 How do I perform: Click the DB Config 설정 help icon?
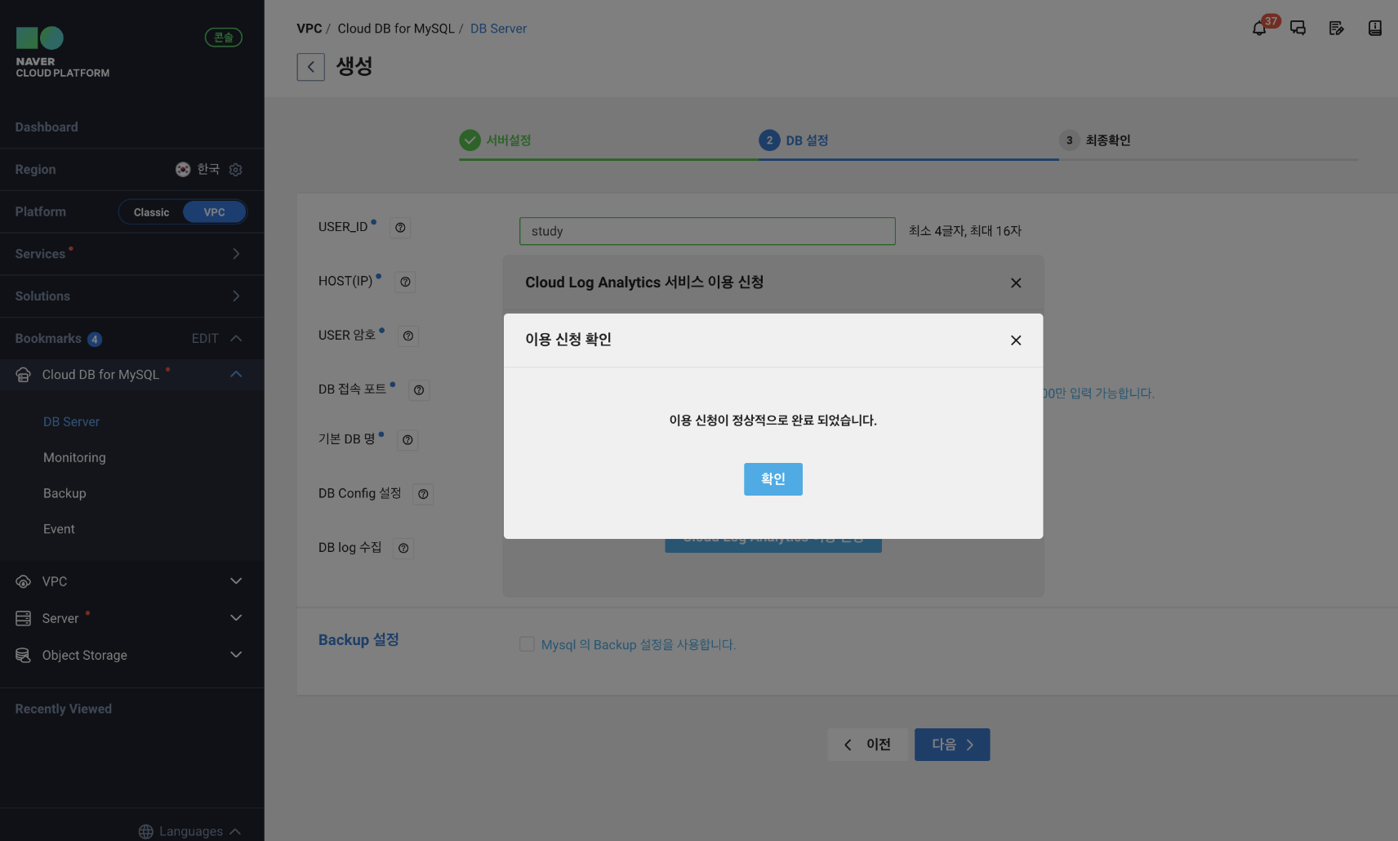(x=423, y=494)
